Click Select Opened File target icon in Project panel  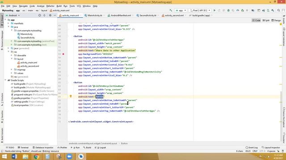40,16
